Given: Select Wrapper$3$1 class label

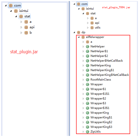Looking at the screenshot, I should click(100, 108).
